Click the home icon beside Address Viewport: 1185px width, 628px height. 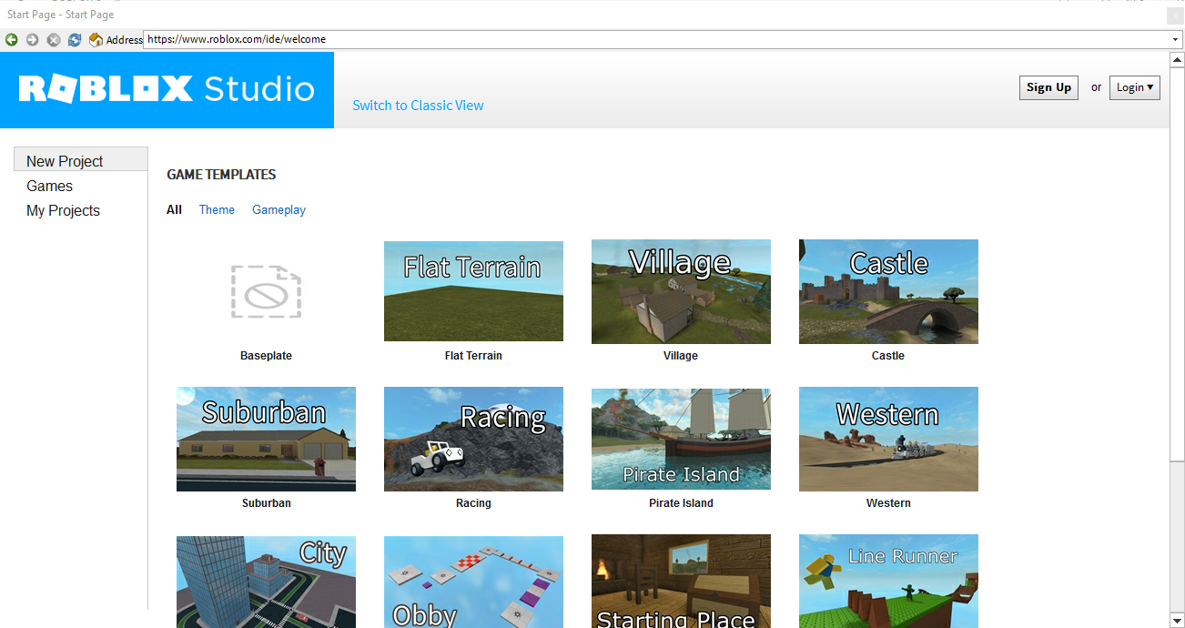point(96,39)
